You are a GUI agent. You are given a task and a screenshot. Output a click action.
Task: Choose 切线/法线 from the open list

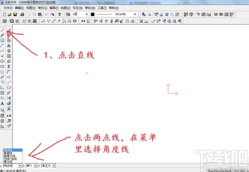pyautogui.click(x=13, y=159)
